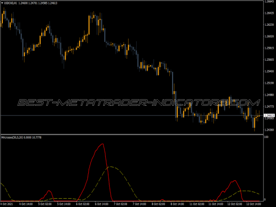Click the 5 Oct 02:00 time label

point(45,204)
